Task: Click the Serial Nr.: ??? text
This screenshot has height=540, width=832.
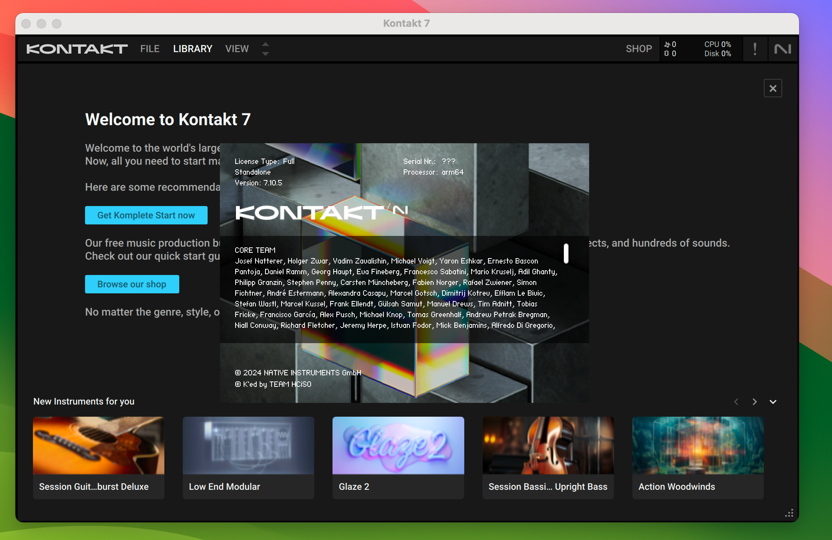Action: point(429,161)
